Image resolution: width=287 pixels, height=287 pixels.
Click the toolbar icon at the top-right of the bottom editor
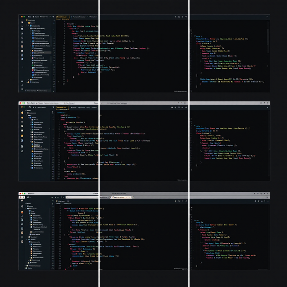pyautogui.click(x=175, y=201)
